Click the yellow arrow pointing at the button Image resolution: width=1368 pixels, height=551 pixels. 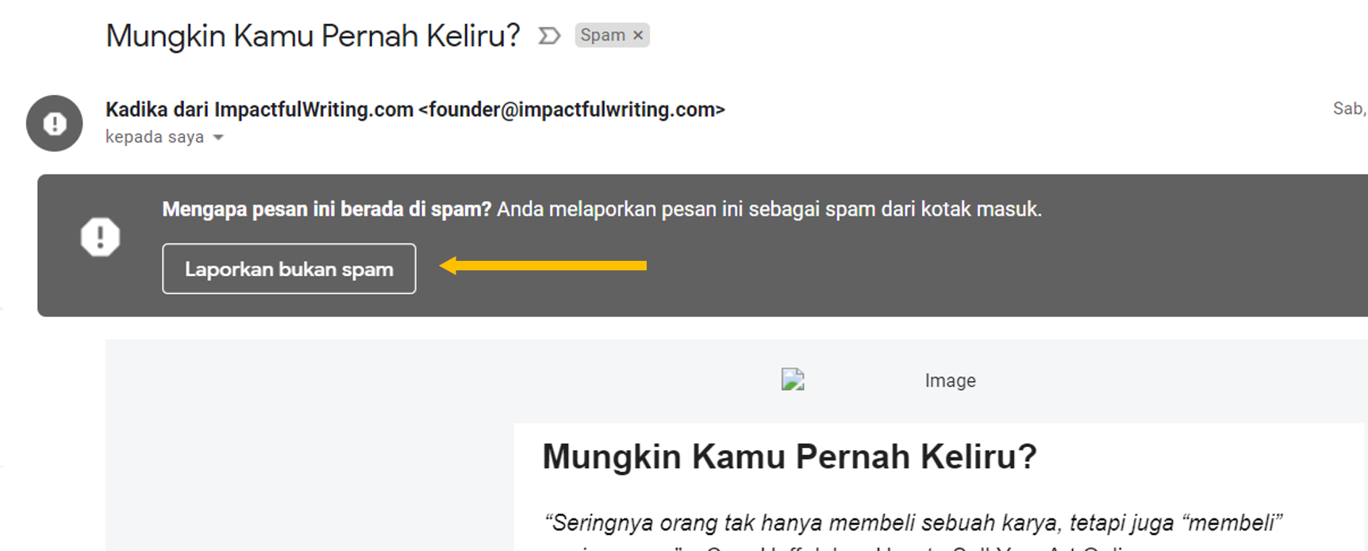[x=544, y=266]
